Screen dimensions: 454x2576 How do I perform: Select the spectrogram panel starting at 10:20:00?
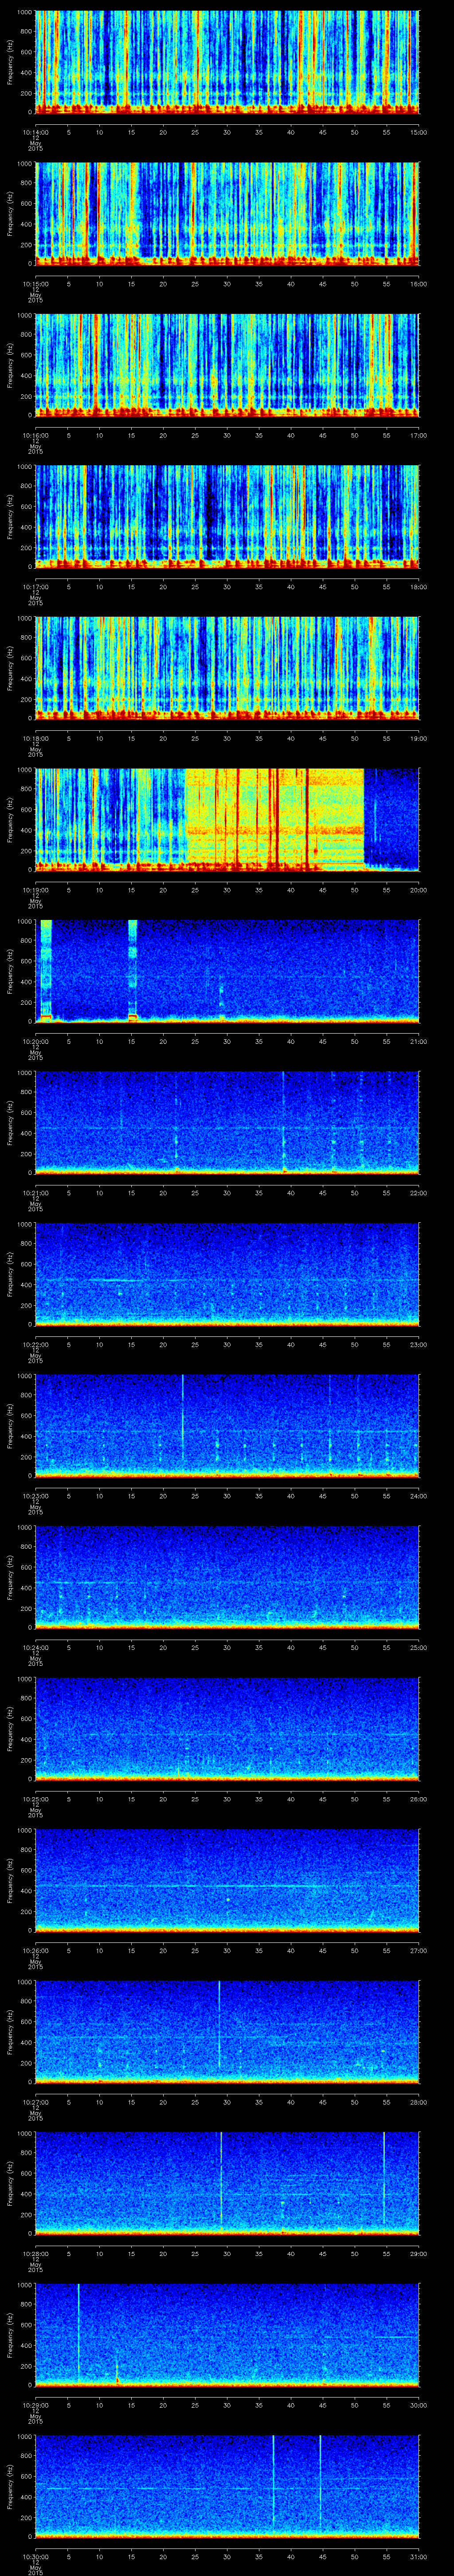pyautogui.click(x=227, y=971)
